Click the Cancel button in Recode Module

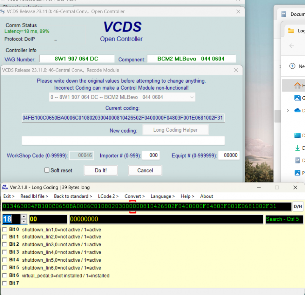coord(145,170)
